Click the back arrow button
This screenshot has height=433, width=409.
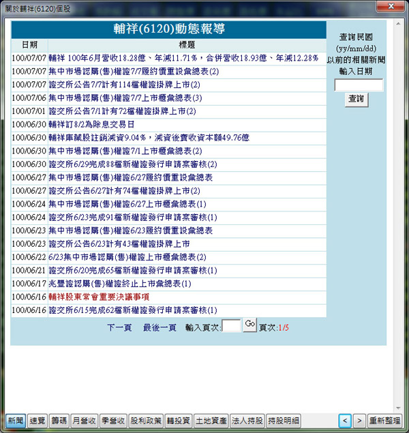[345, 421]
